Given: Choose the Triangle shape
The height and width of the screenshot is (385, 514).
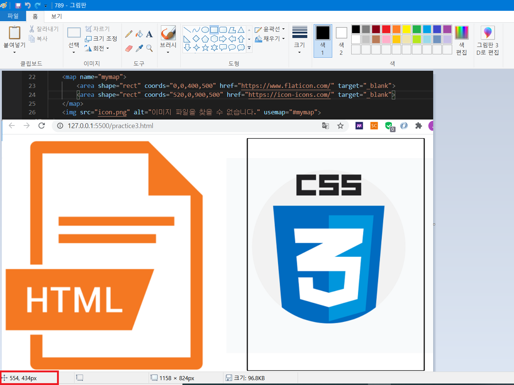Looking at the screenshot, I should (241, 30).
